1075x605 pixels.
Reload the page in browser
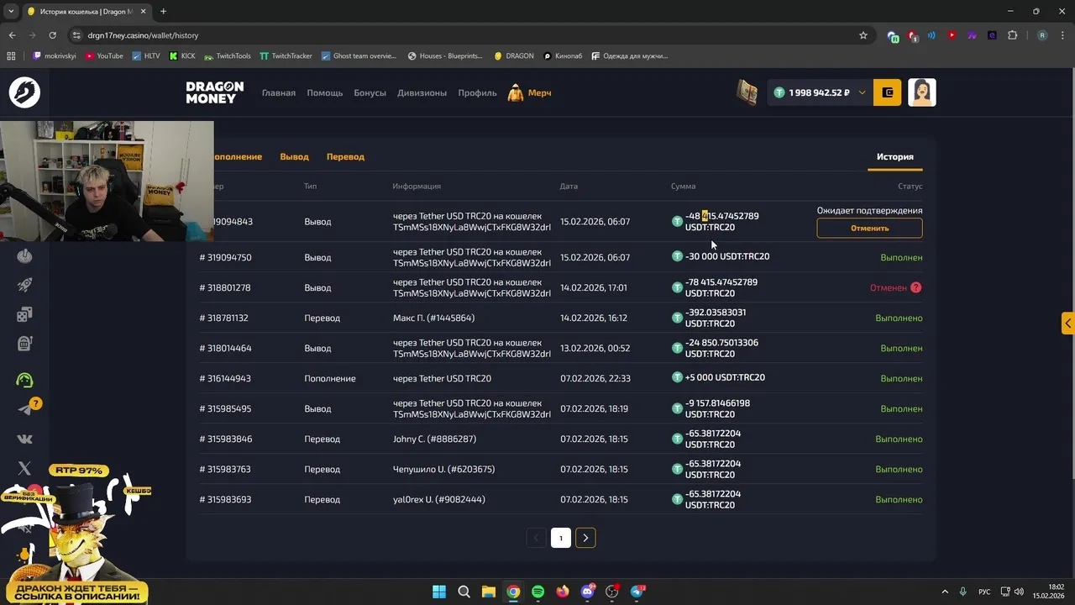(x=52, y=35)
